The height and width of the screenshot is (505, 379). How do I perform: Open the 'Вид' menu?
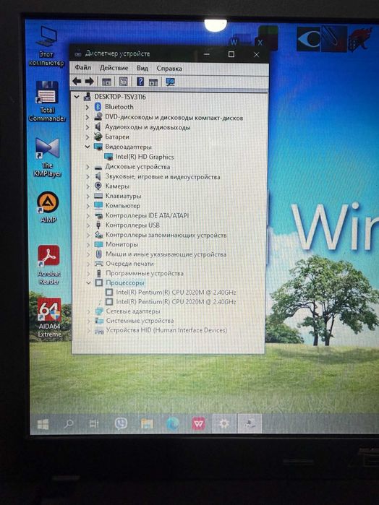coord(142,69)
